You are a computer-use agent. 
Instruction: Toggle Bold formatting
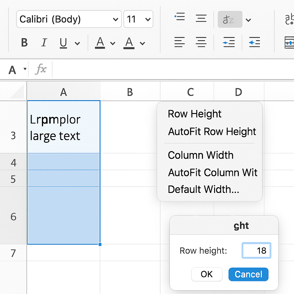[24, 43]
